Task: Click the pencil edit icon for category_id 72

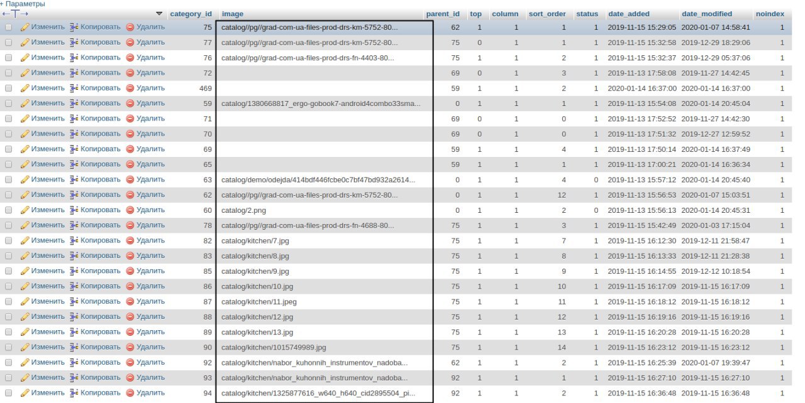Action: (25, 73)
